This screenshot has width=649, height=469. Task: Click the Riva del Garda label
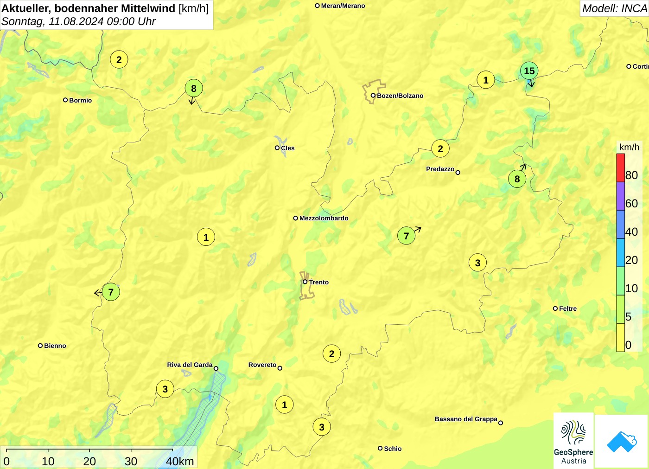pos(190,365)
